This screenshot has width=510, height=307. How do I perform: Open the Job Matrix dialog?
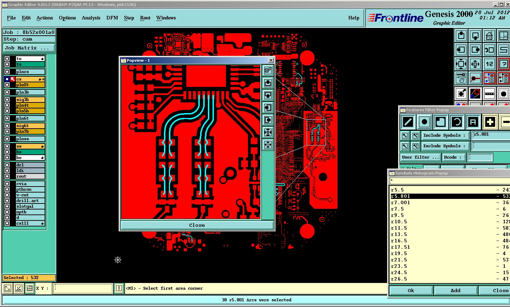29,48
